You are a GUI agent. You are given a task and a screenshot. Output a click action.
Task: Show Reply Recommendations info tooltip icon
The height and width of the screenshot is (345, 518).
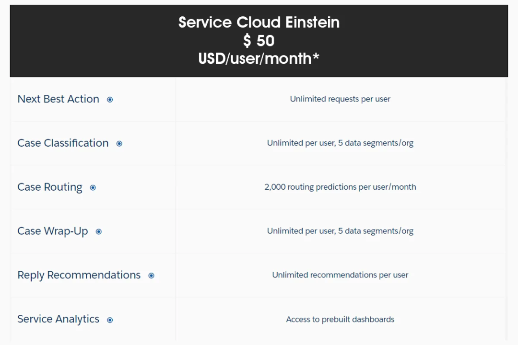pos(152,276)
